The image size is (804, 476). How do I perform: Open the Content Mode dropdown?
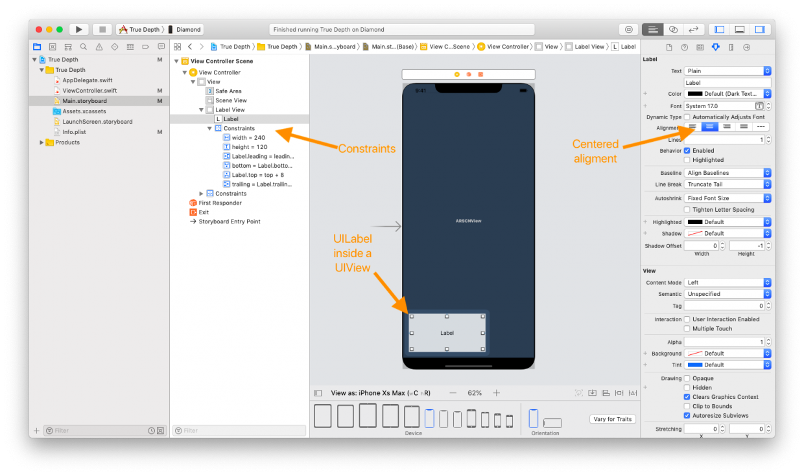point(727,282)
